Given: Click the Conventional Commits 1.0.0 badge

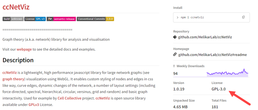Looking at the screenshot, I should coord(95,19).
